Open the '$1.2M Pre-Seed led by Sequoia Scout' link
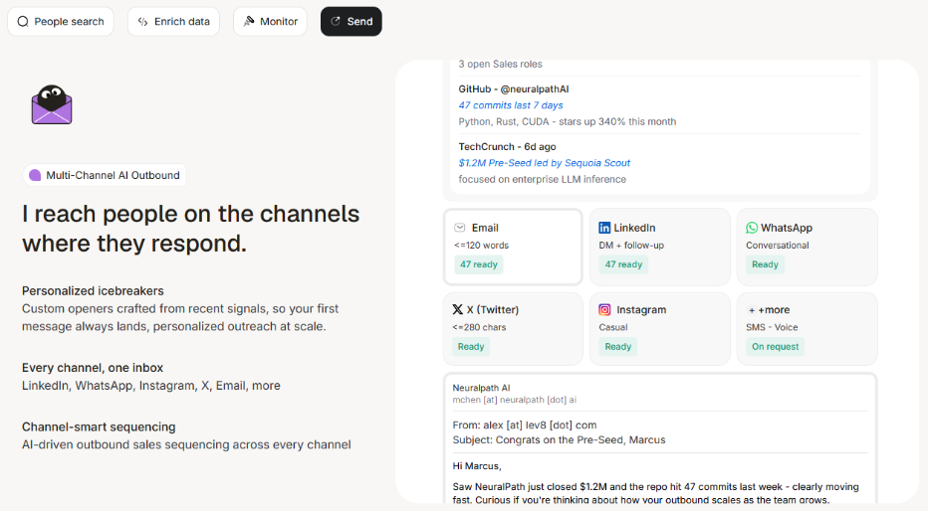The height and width of the screenshot is (511, 928). tap(545, 163)
